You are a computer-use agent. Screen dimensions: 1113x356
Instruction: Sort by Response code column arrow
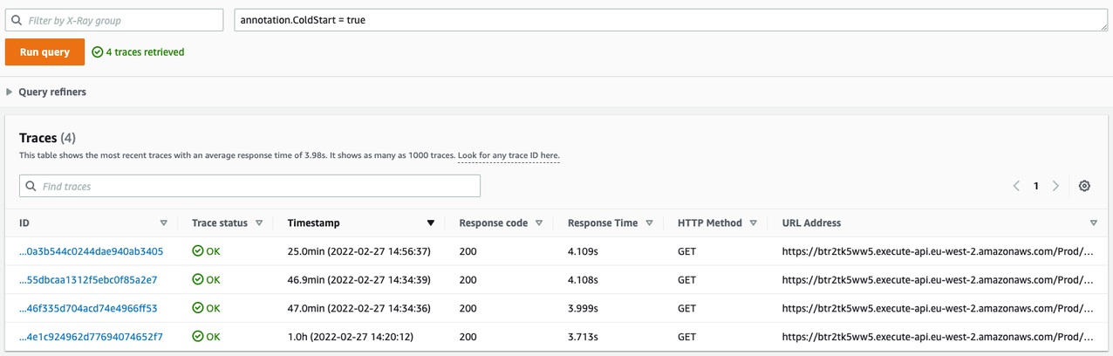[539, 223]
